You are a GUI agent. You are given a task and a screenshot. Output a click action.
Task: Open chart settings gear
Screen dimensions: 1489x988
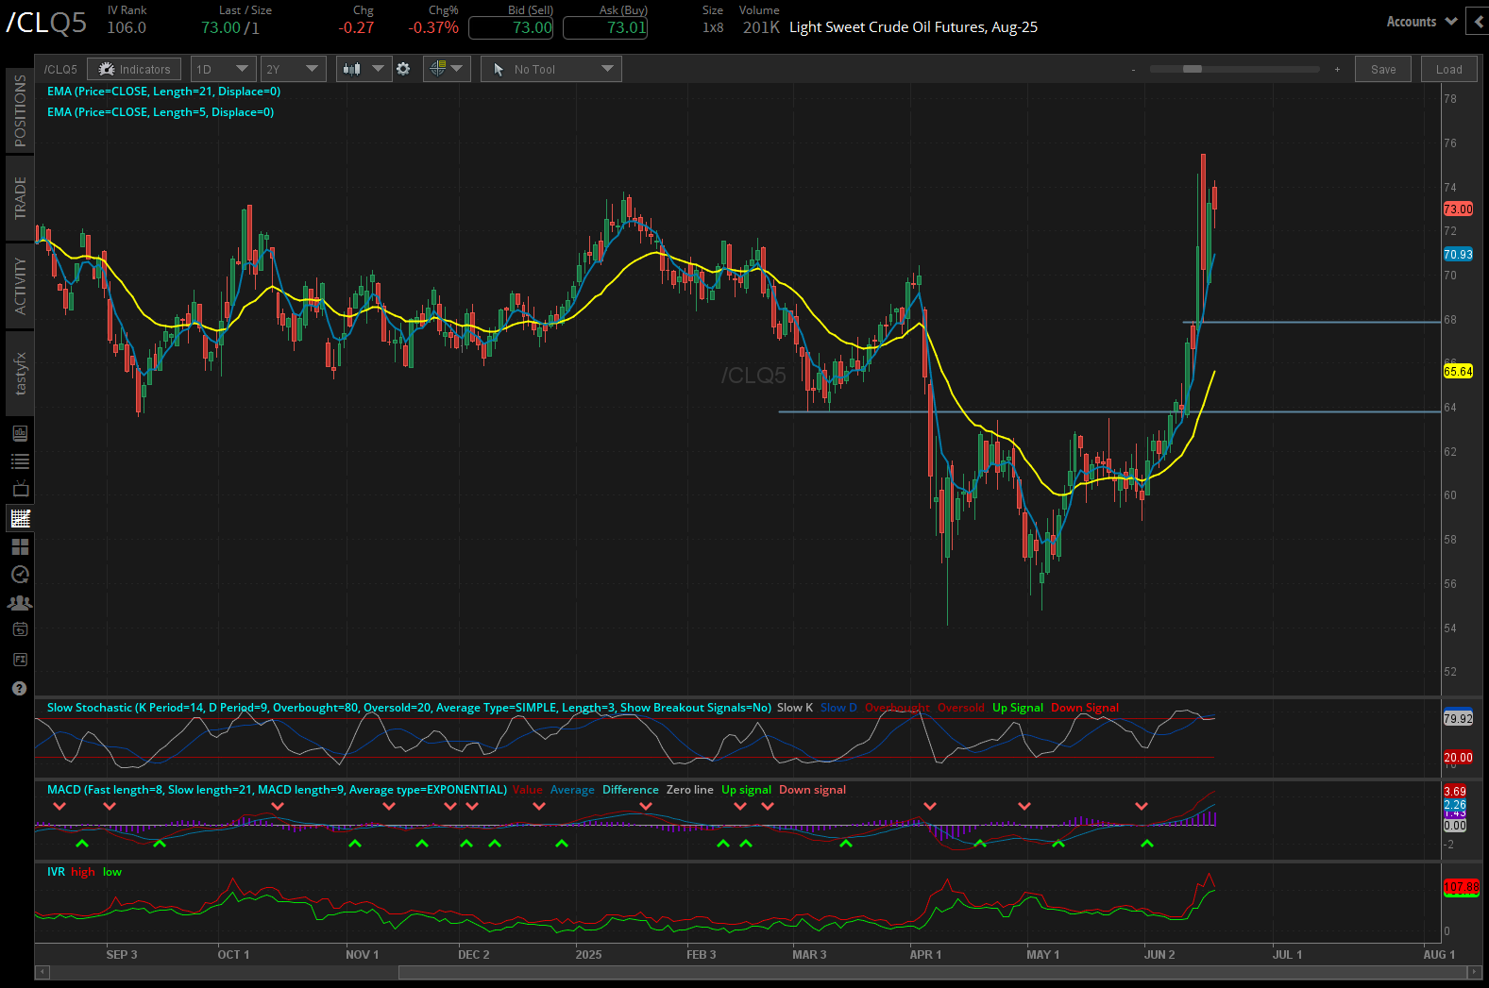click(403, 69)
